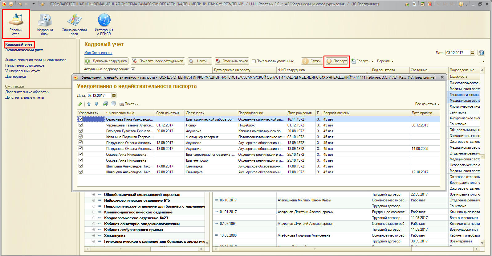Image resolution: width=492 pixels, height=256 pixels.
Task: Expand the Здравпункт tree node
Action: 94,236
